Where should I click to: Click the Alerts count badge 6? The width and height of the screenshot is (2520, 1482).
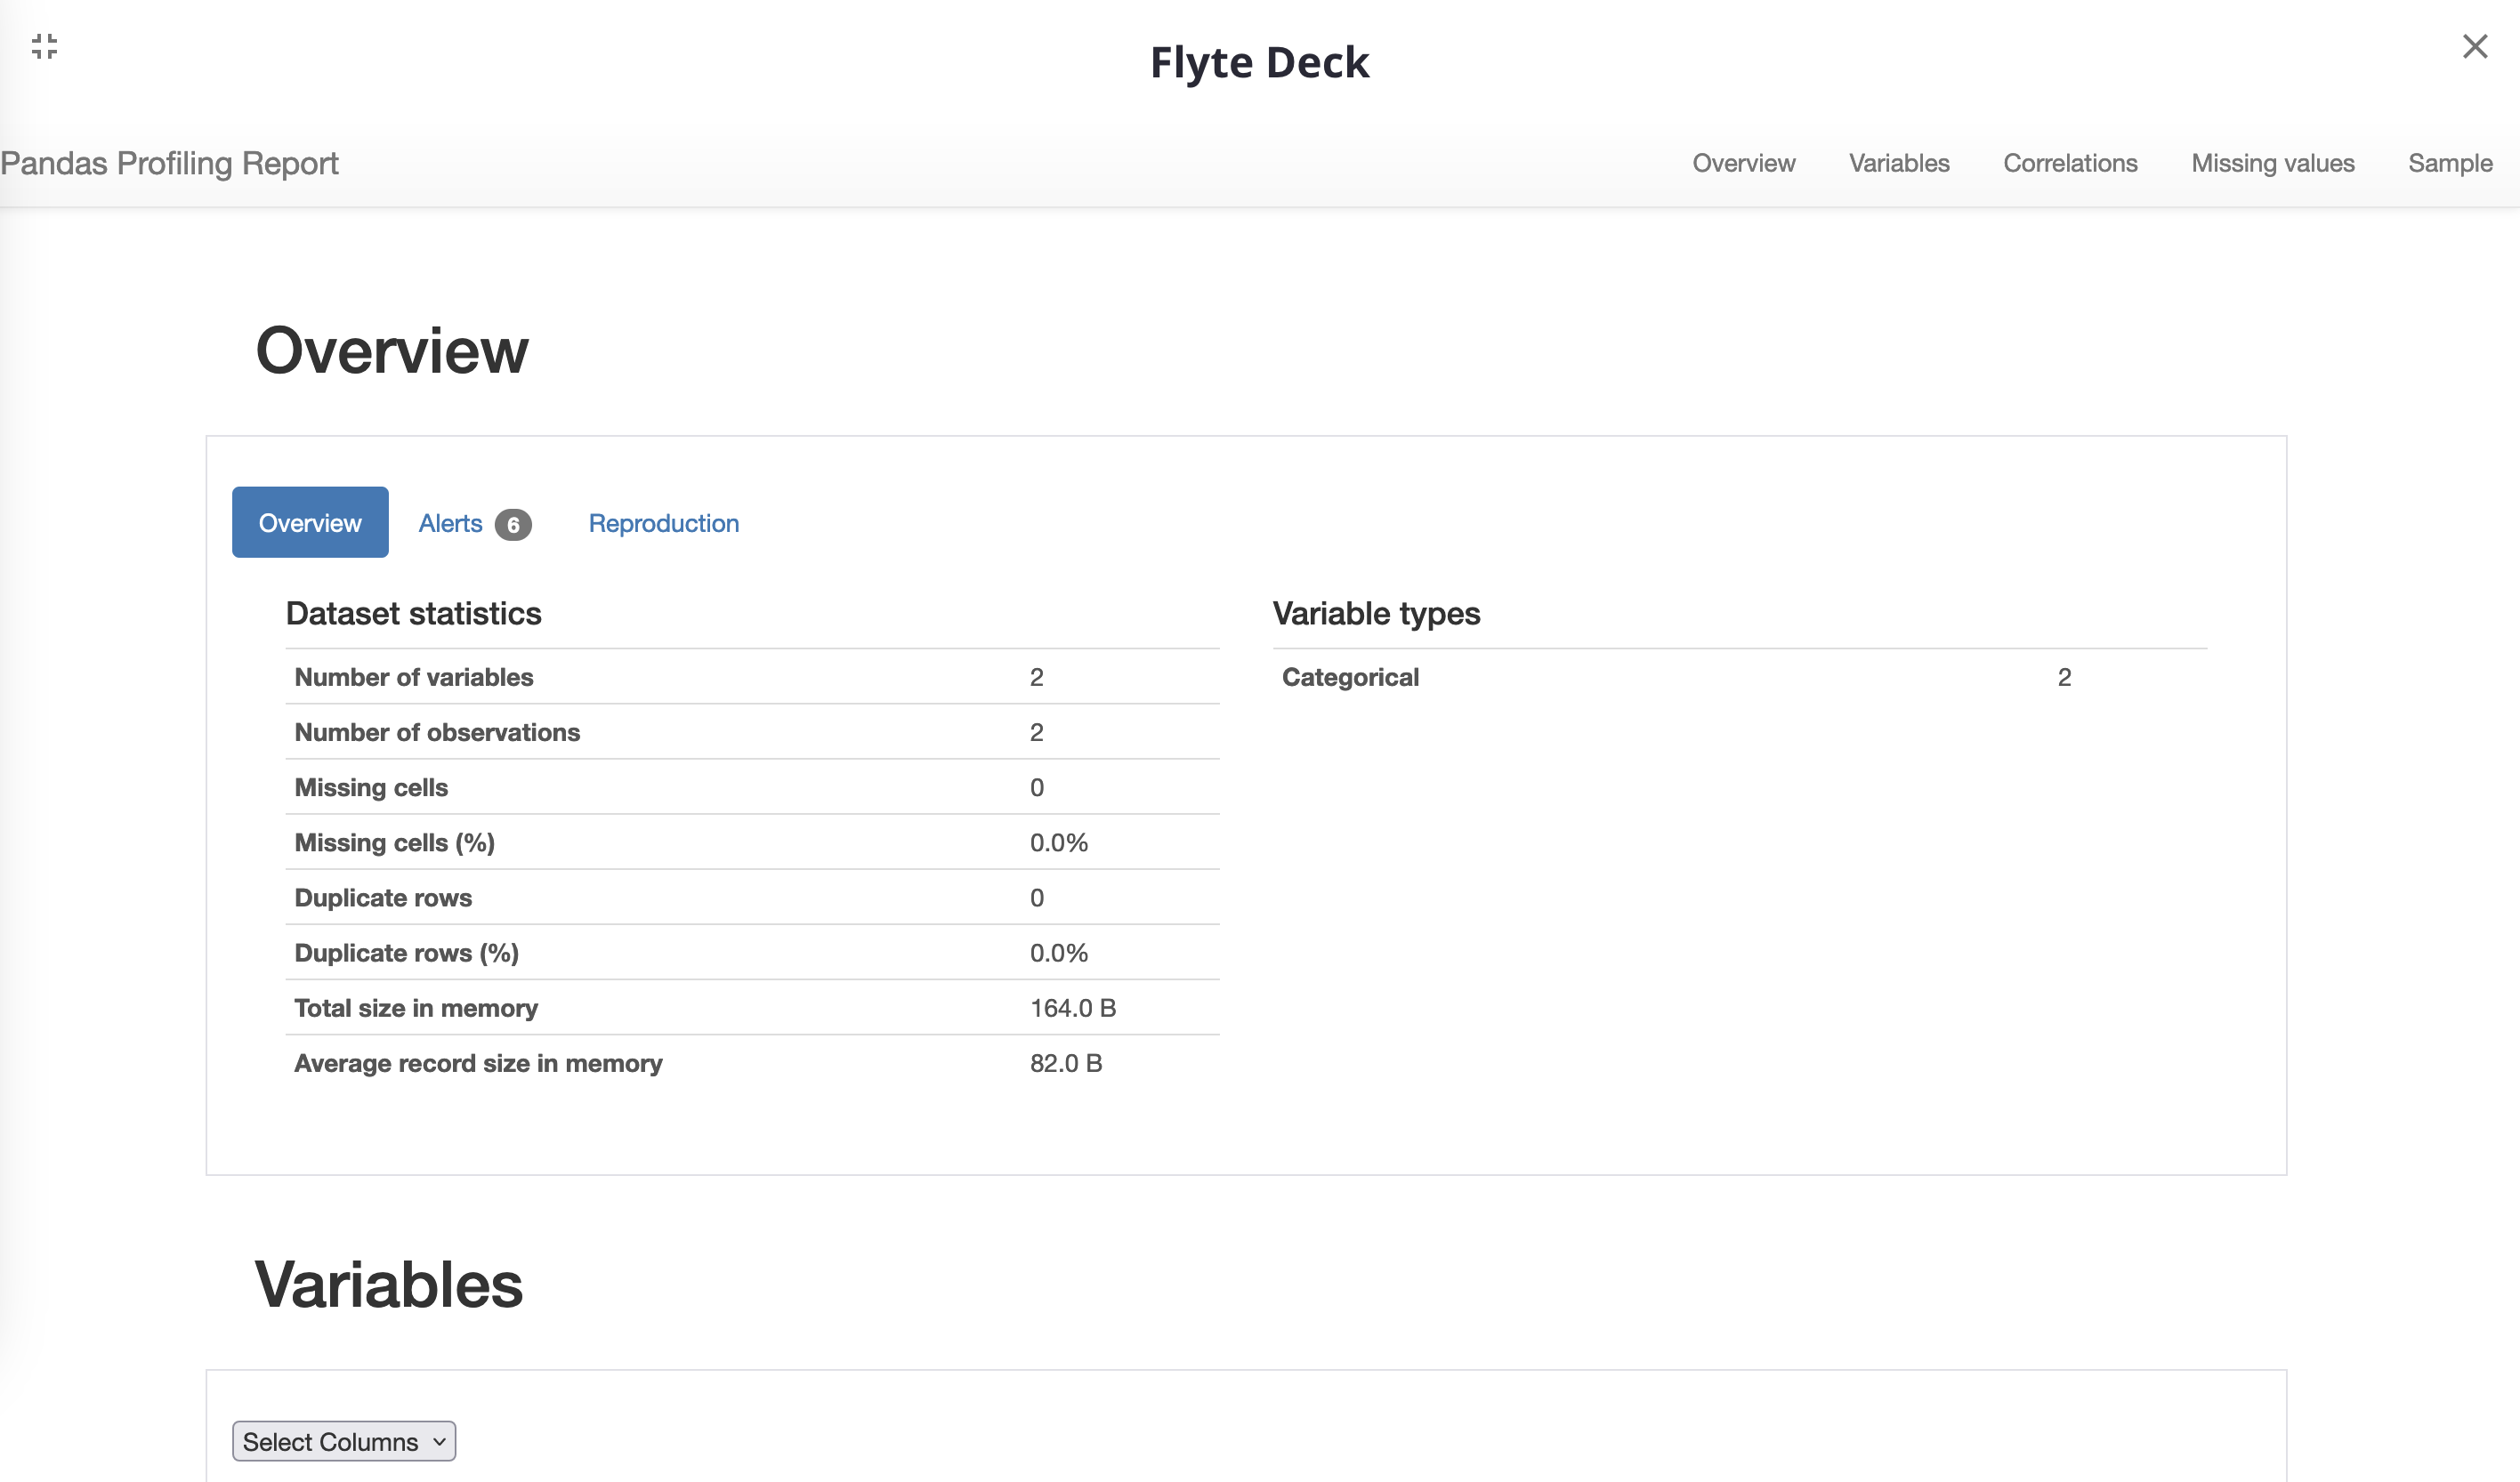click(x=513, y=525)
